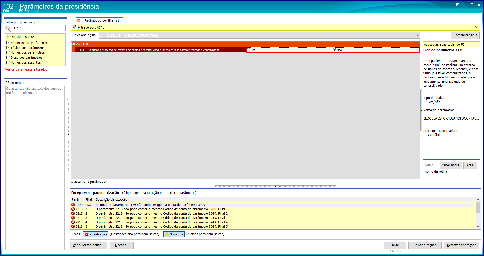
Task: Click the exceptions list scroll up arrow
Action: point(478,199)
